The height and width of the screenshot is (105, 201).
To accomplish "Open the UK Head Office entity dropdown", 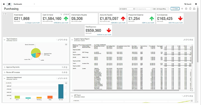I will point(161,9).
